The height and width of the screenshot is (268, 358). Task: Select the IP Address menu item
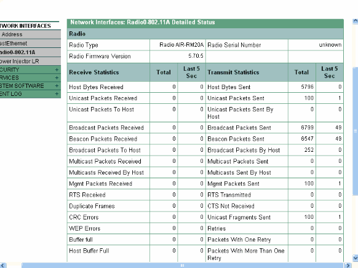pos(30,34)
